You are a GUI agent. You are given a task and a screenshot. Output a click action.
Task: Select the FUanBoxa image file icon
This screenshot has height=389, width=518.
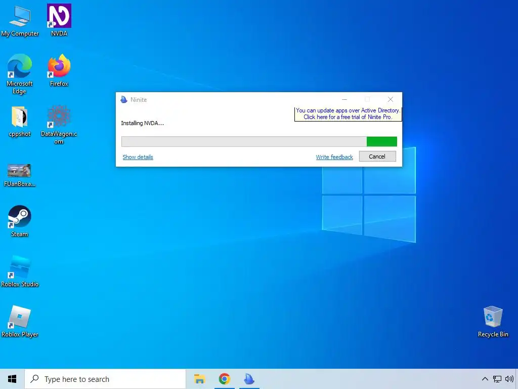[x=20, y=175]
